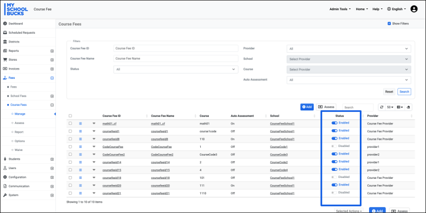
Task: Go to Waive under Course Fees
Action: pos(19,150)
